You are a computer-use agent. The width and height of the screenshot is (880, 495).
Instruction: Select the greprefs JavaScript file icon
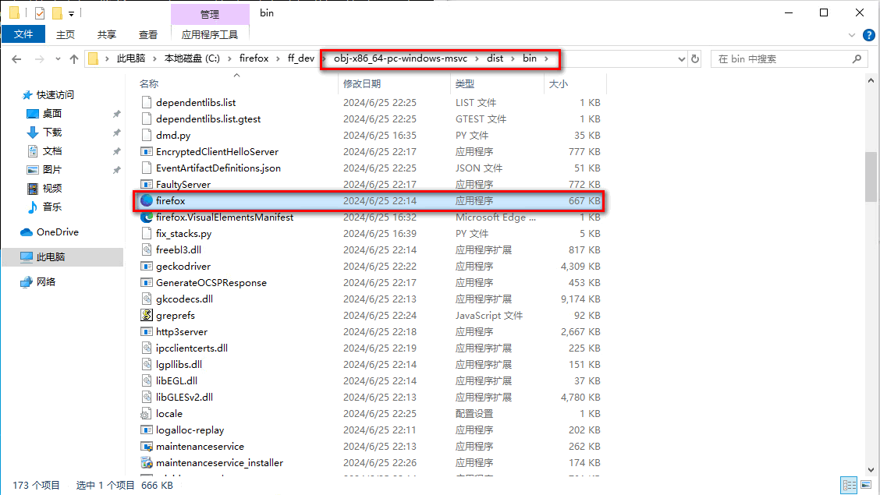coord(147,315)
